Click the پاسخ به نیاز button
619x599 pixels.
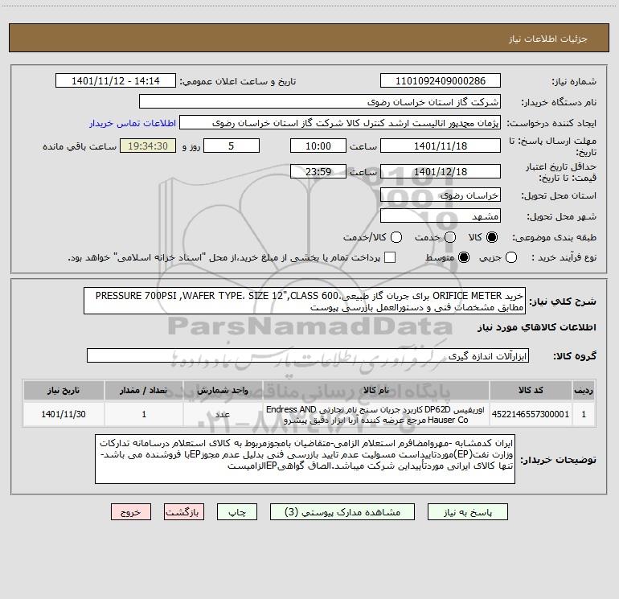tap(468, 511)
